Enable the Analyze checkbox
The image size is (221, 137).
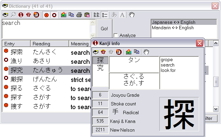point(116,35)
